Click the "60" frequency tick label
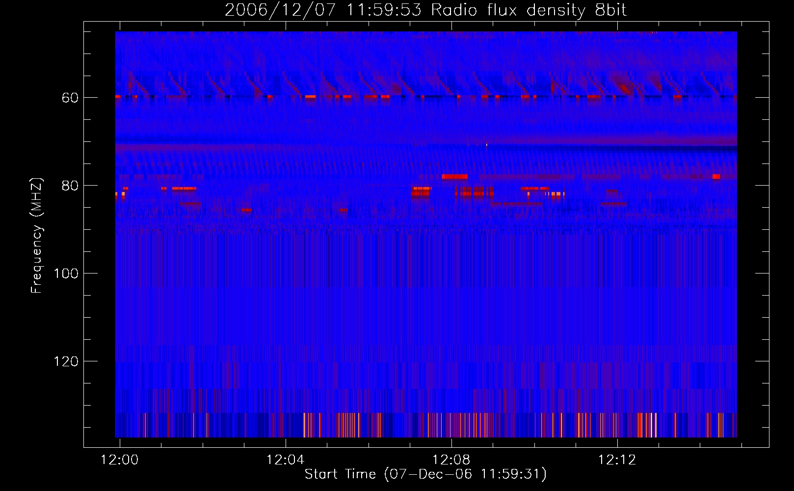 70,98
